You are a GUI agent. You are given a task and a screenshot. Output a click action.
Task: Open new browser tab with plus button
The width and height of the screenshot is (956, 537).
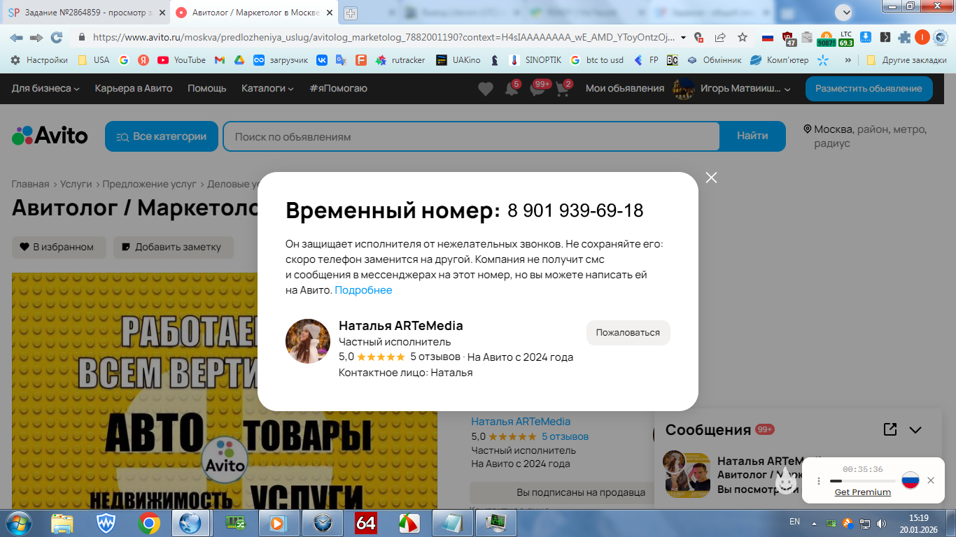pyautogui.click(x=351, y=13)
